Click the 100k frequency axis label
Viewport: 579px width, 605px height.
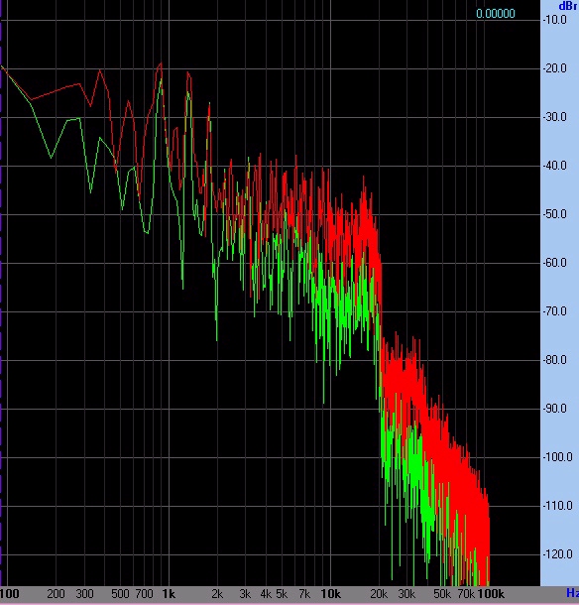point(491,594)
